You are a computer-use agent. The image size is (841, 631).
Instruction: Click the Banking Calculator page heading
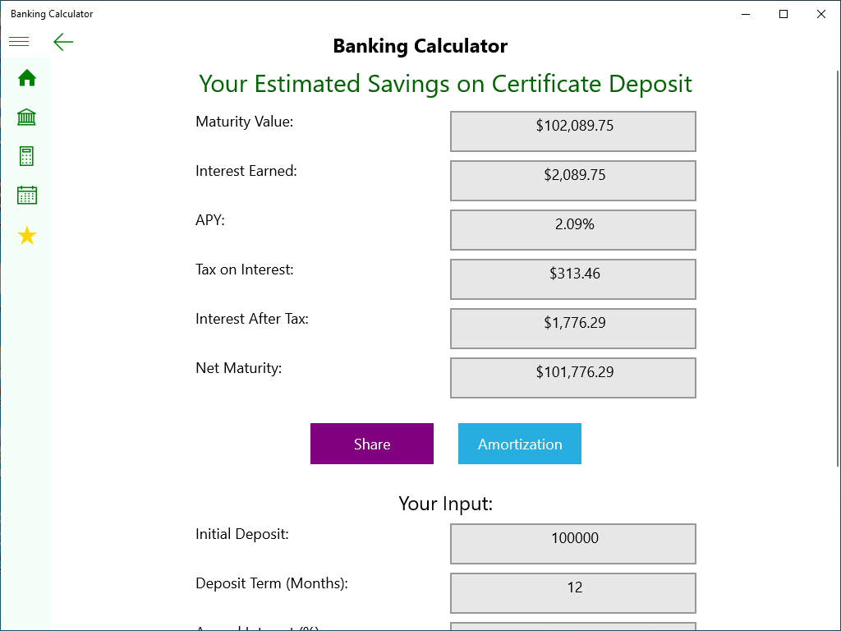(x=420, y=46)
